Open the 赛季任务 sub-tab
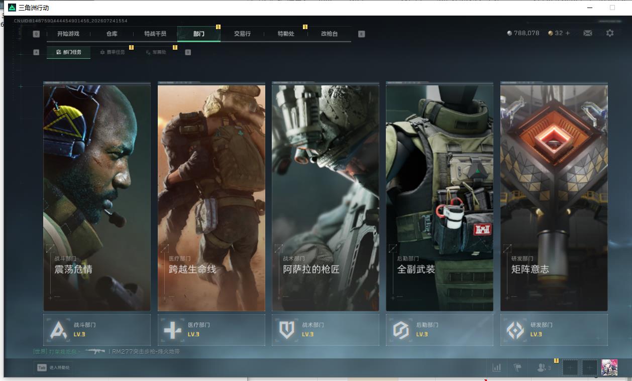This screenshot has width=632, height=381. [113, 52]
